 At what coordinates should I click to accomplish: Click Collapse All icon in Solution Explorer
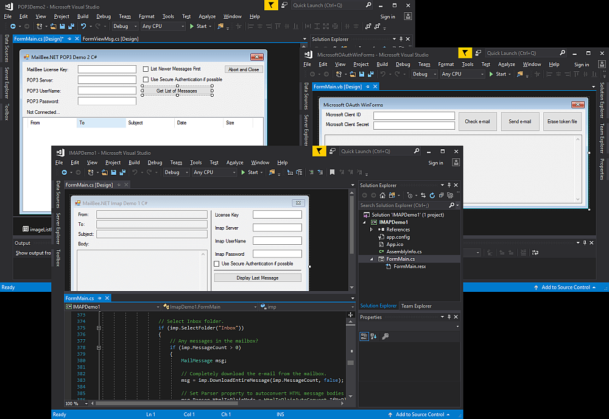(x=441, y=195)
